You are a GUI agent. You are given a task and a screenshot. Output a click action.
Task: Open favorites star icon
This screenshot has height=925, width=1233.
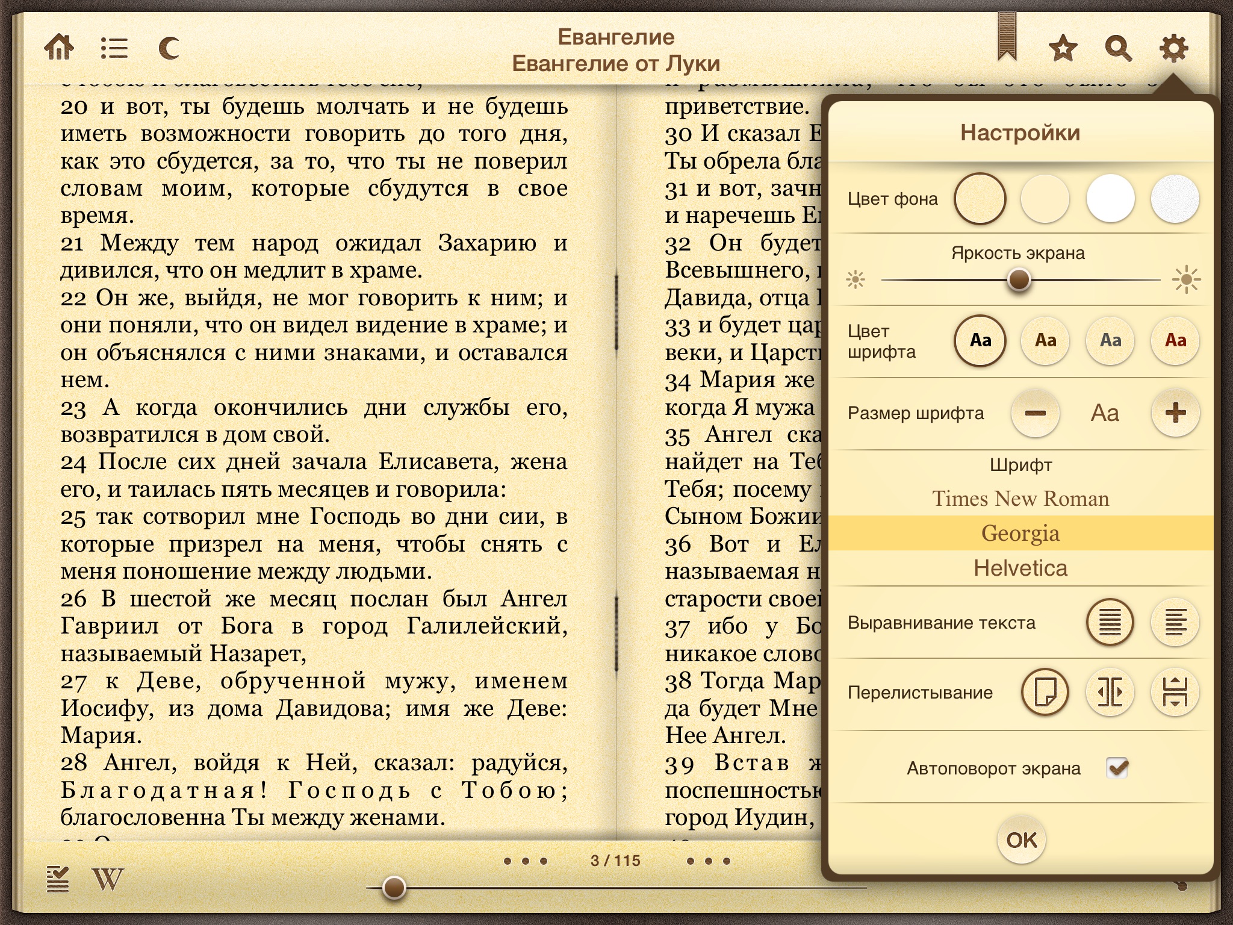1063,48
